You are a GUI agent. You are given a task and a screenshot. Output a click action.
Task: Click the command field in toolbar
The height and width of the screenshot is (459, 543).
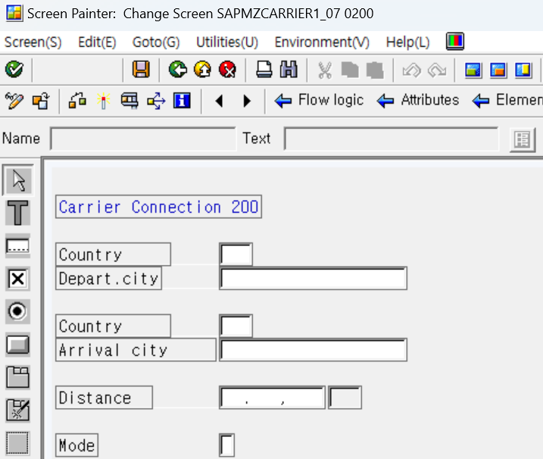pos(77,70)
